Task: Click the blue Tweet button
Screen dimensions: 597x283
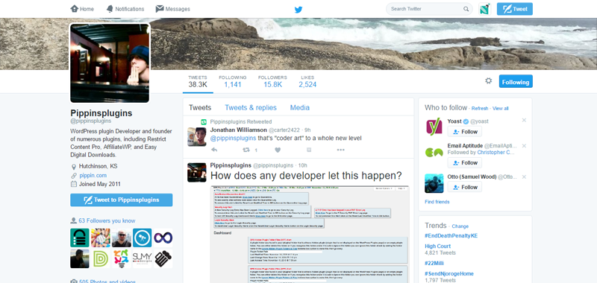Action: tap(515, 9)
